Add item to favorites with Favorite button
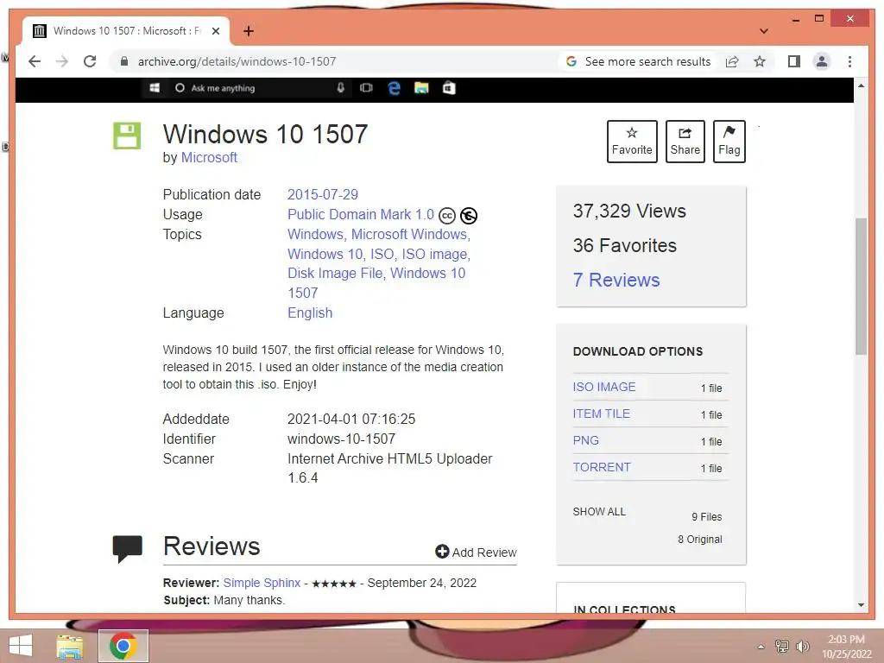This screenshot has width=884, height=663. pyautogui.click(x=632, y=142)
